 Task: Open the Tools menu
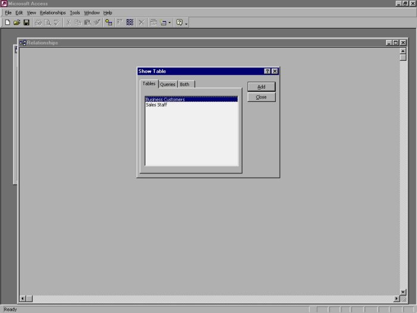[74, 13]
